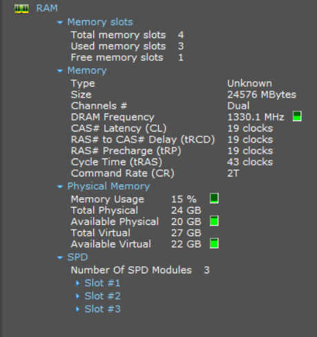Click the Number Of SPD Modules row
The image size is (317, 337).
140,270
